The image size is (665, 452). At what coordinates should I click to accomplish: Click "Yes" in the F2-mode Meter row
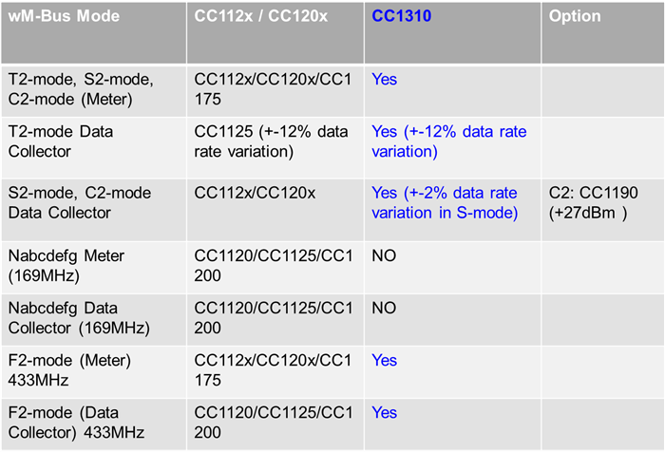tap(385, 361)
